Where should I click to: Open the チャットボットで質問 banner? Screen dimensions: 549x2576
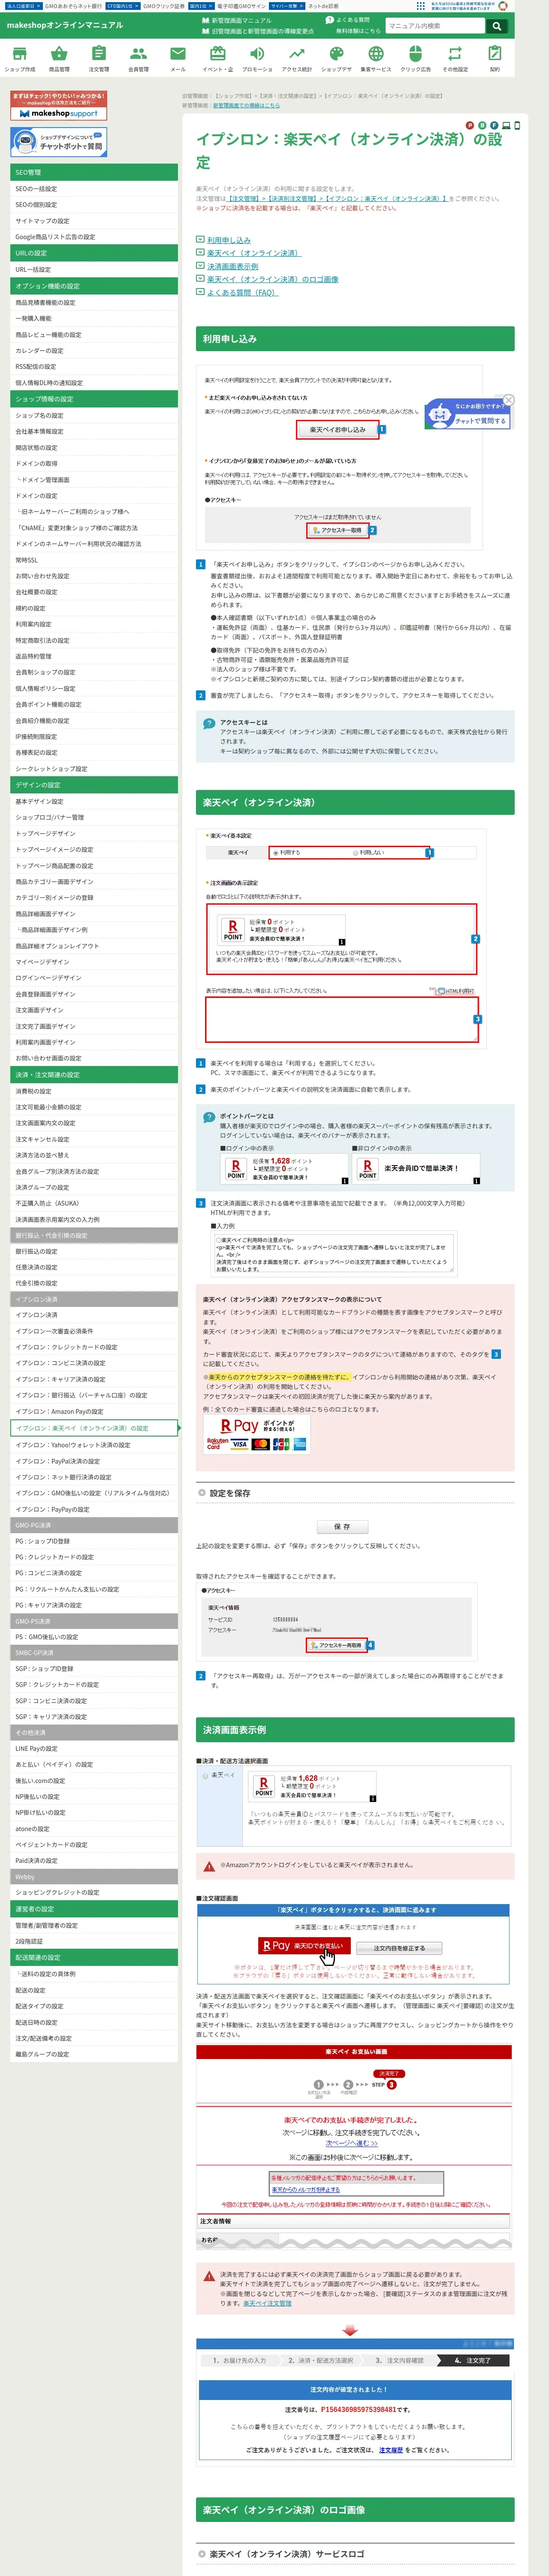click(59, 142)
